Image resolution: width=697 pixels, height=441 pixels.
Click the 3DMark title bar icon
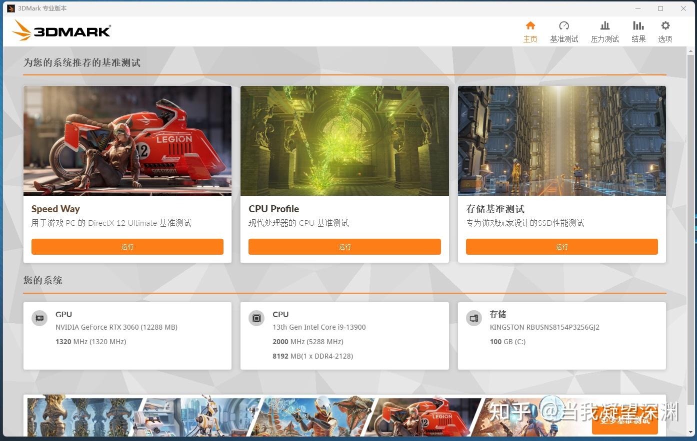click(x=11, y=8)
